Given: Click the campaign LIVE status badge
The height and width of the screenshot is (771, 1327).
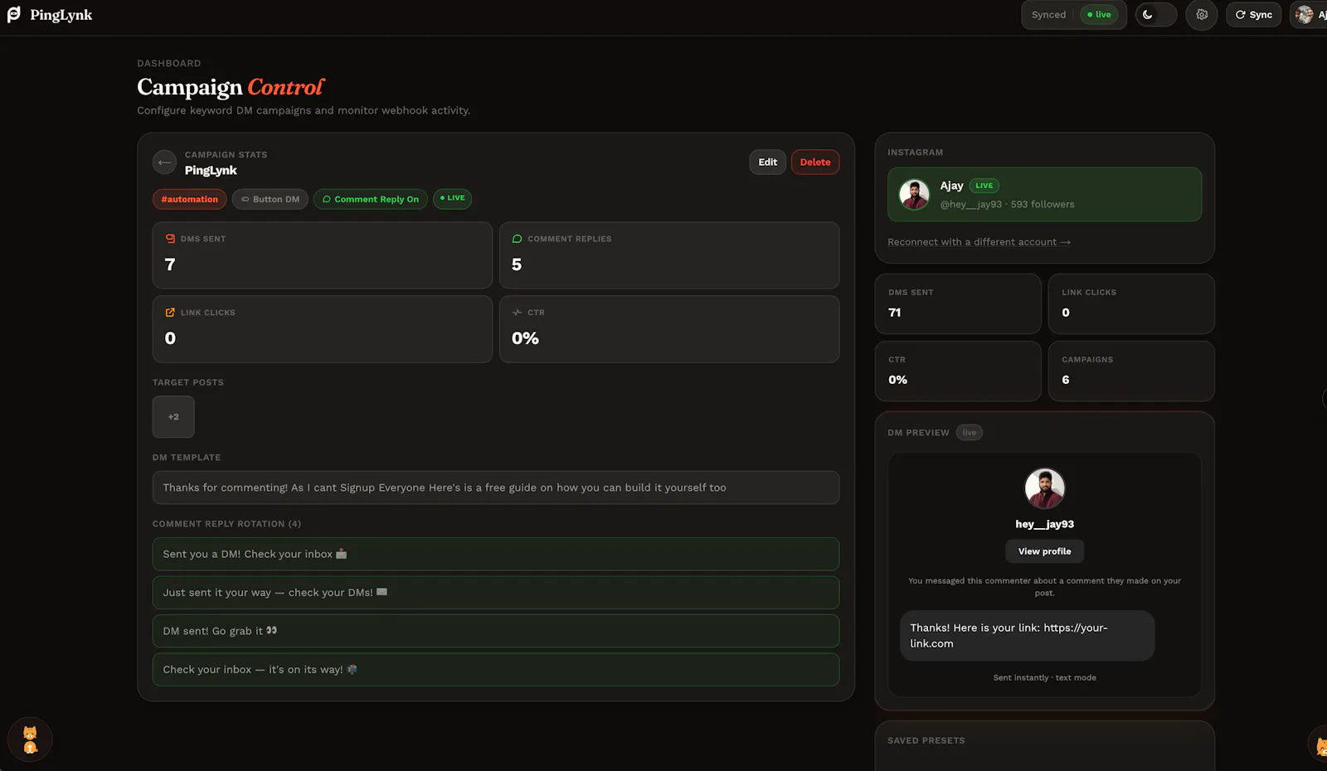Looking at the screenshot, I should (453, 198).
